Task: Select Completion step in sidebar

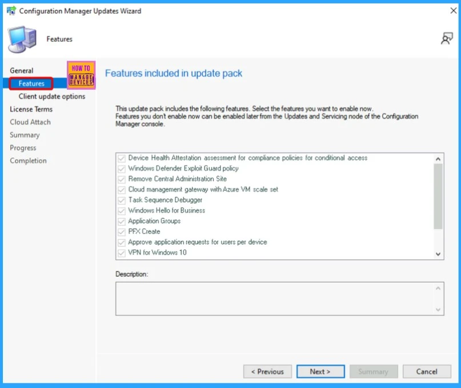Action: point(28,161)
